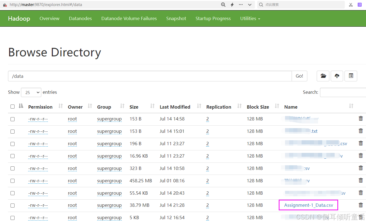Screen dimensions: 366x223
Task: Open the Snapshot tab
Action: point(176,18)
